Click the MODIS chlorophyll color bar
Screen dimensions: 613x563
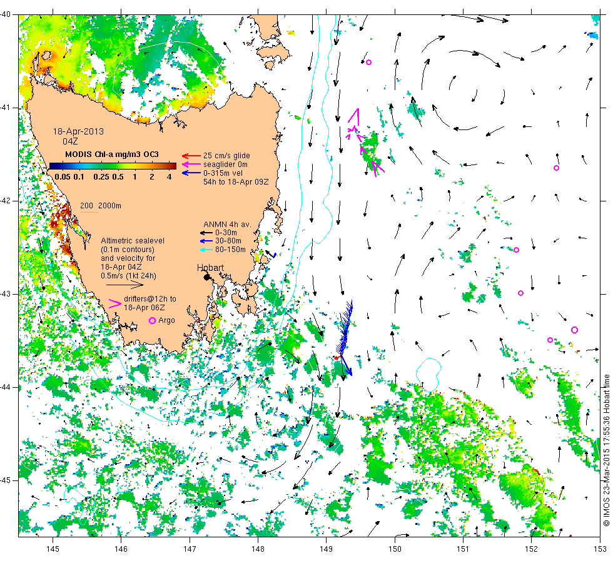(113, 166)
